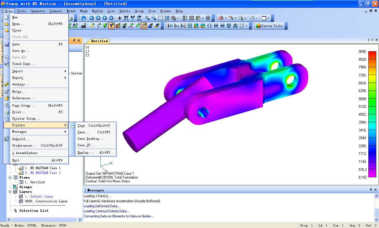
Task: Click the rotate-left blue arrow icon
Action: 91,18
